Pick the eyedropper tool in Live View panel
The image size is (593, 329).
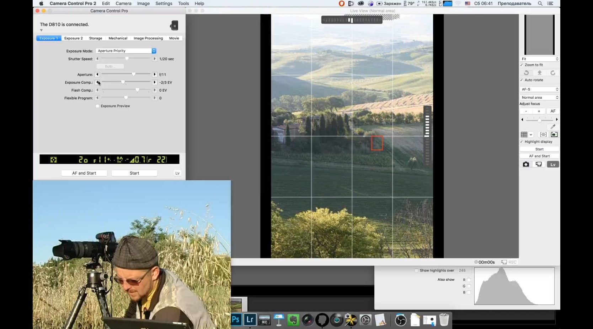click(x=553, y=127)
